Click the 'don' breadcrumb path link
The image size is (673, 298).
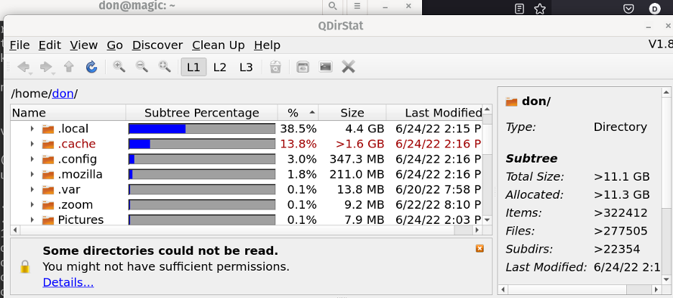coord(63,94)
